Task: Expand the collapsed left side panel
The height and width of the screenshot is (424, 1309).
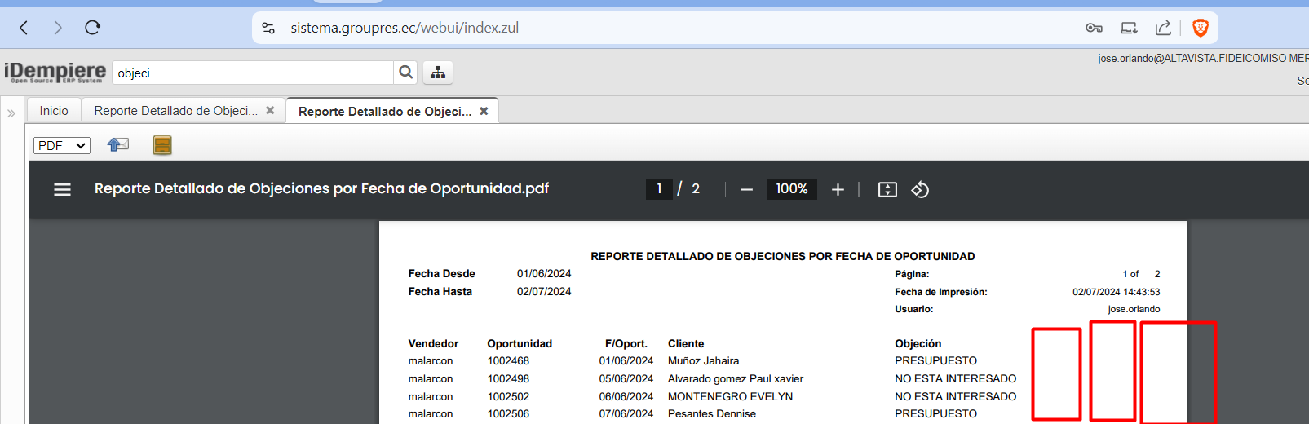Action: point(11,113)
